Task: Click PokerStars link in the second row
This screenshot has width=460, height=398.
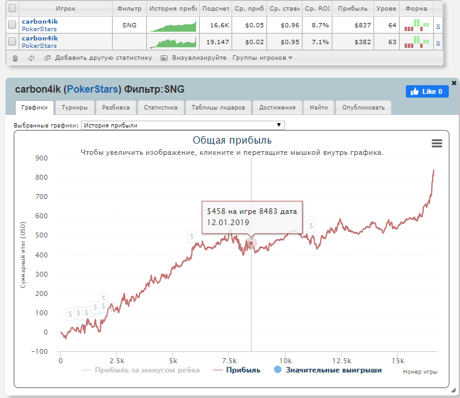Action: [39, 46]
